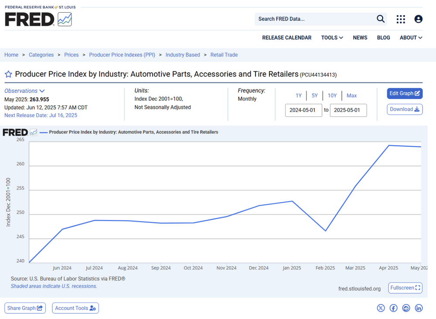
Task: Open the graph in Fullscreen
Action: tap(405, 288)
